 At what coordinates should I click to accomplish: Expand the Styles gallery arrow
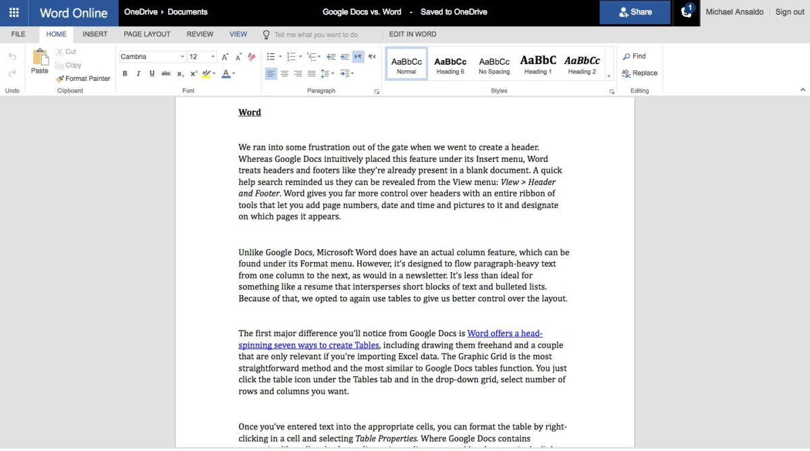click(x=609, y=76)
